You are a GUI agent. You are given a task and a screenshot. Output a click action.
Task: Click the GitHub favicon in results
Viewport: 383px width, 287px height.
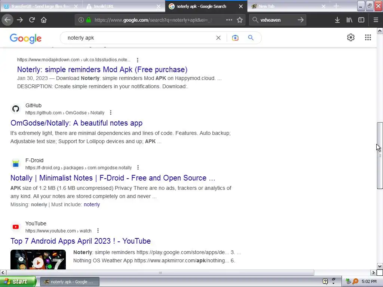coord(16,109)
